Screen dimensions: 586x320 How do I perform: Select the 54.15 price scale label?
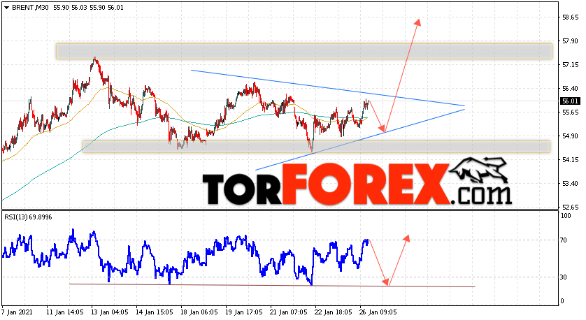coord(571,160)
